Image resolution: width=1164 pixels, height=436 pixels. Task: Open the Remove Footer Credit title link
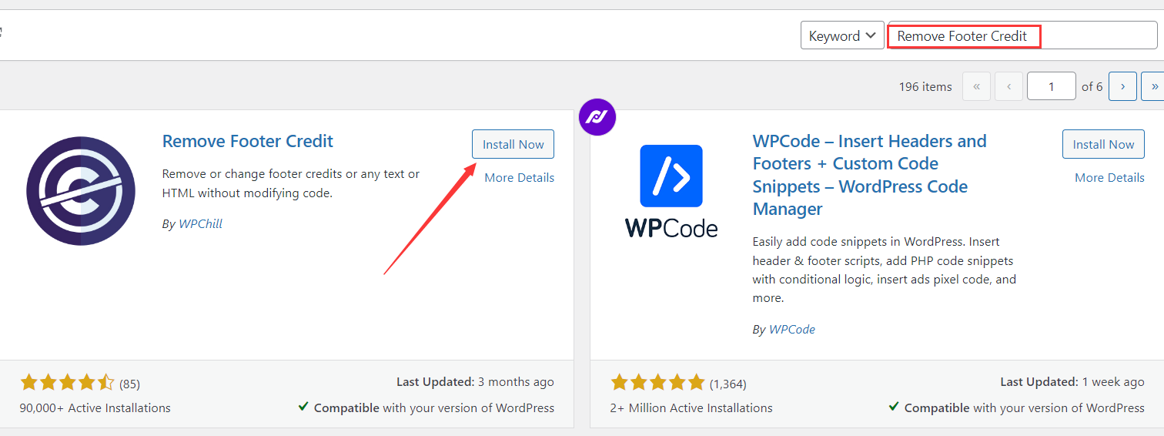tap(248, 141)
